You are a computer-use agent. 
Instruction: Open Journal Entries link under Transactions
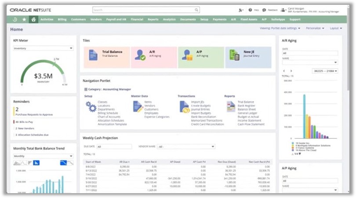click(200, 109)
